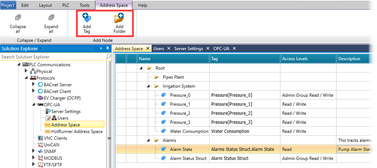Switch to the Server Settings tab
This screenshot has width=377, height=168.
188,49
